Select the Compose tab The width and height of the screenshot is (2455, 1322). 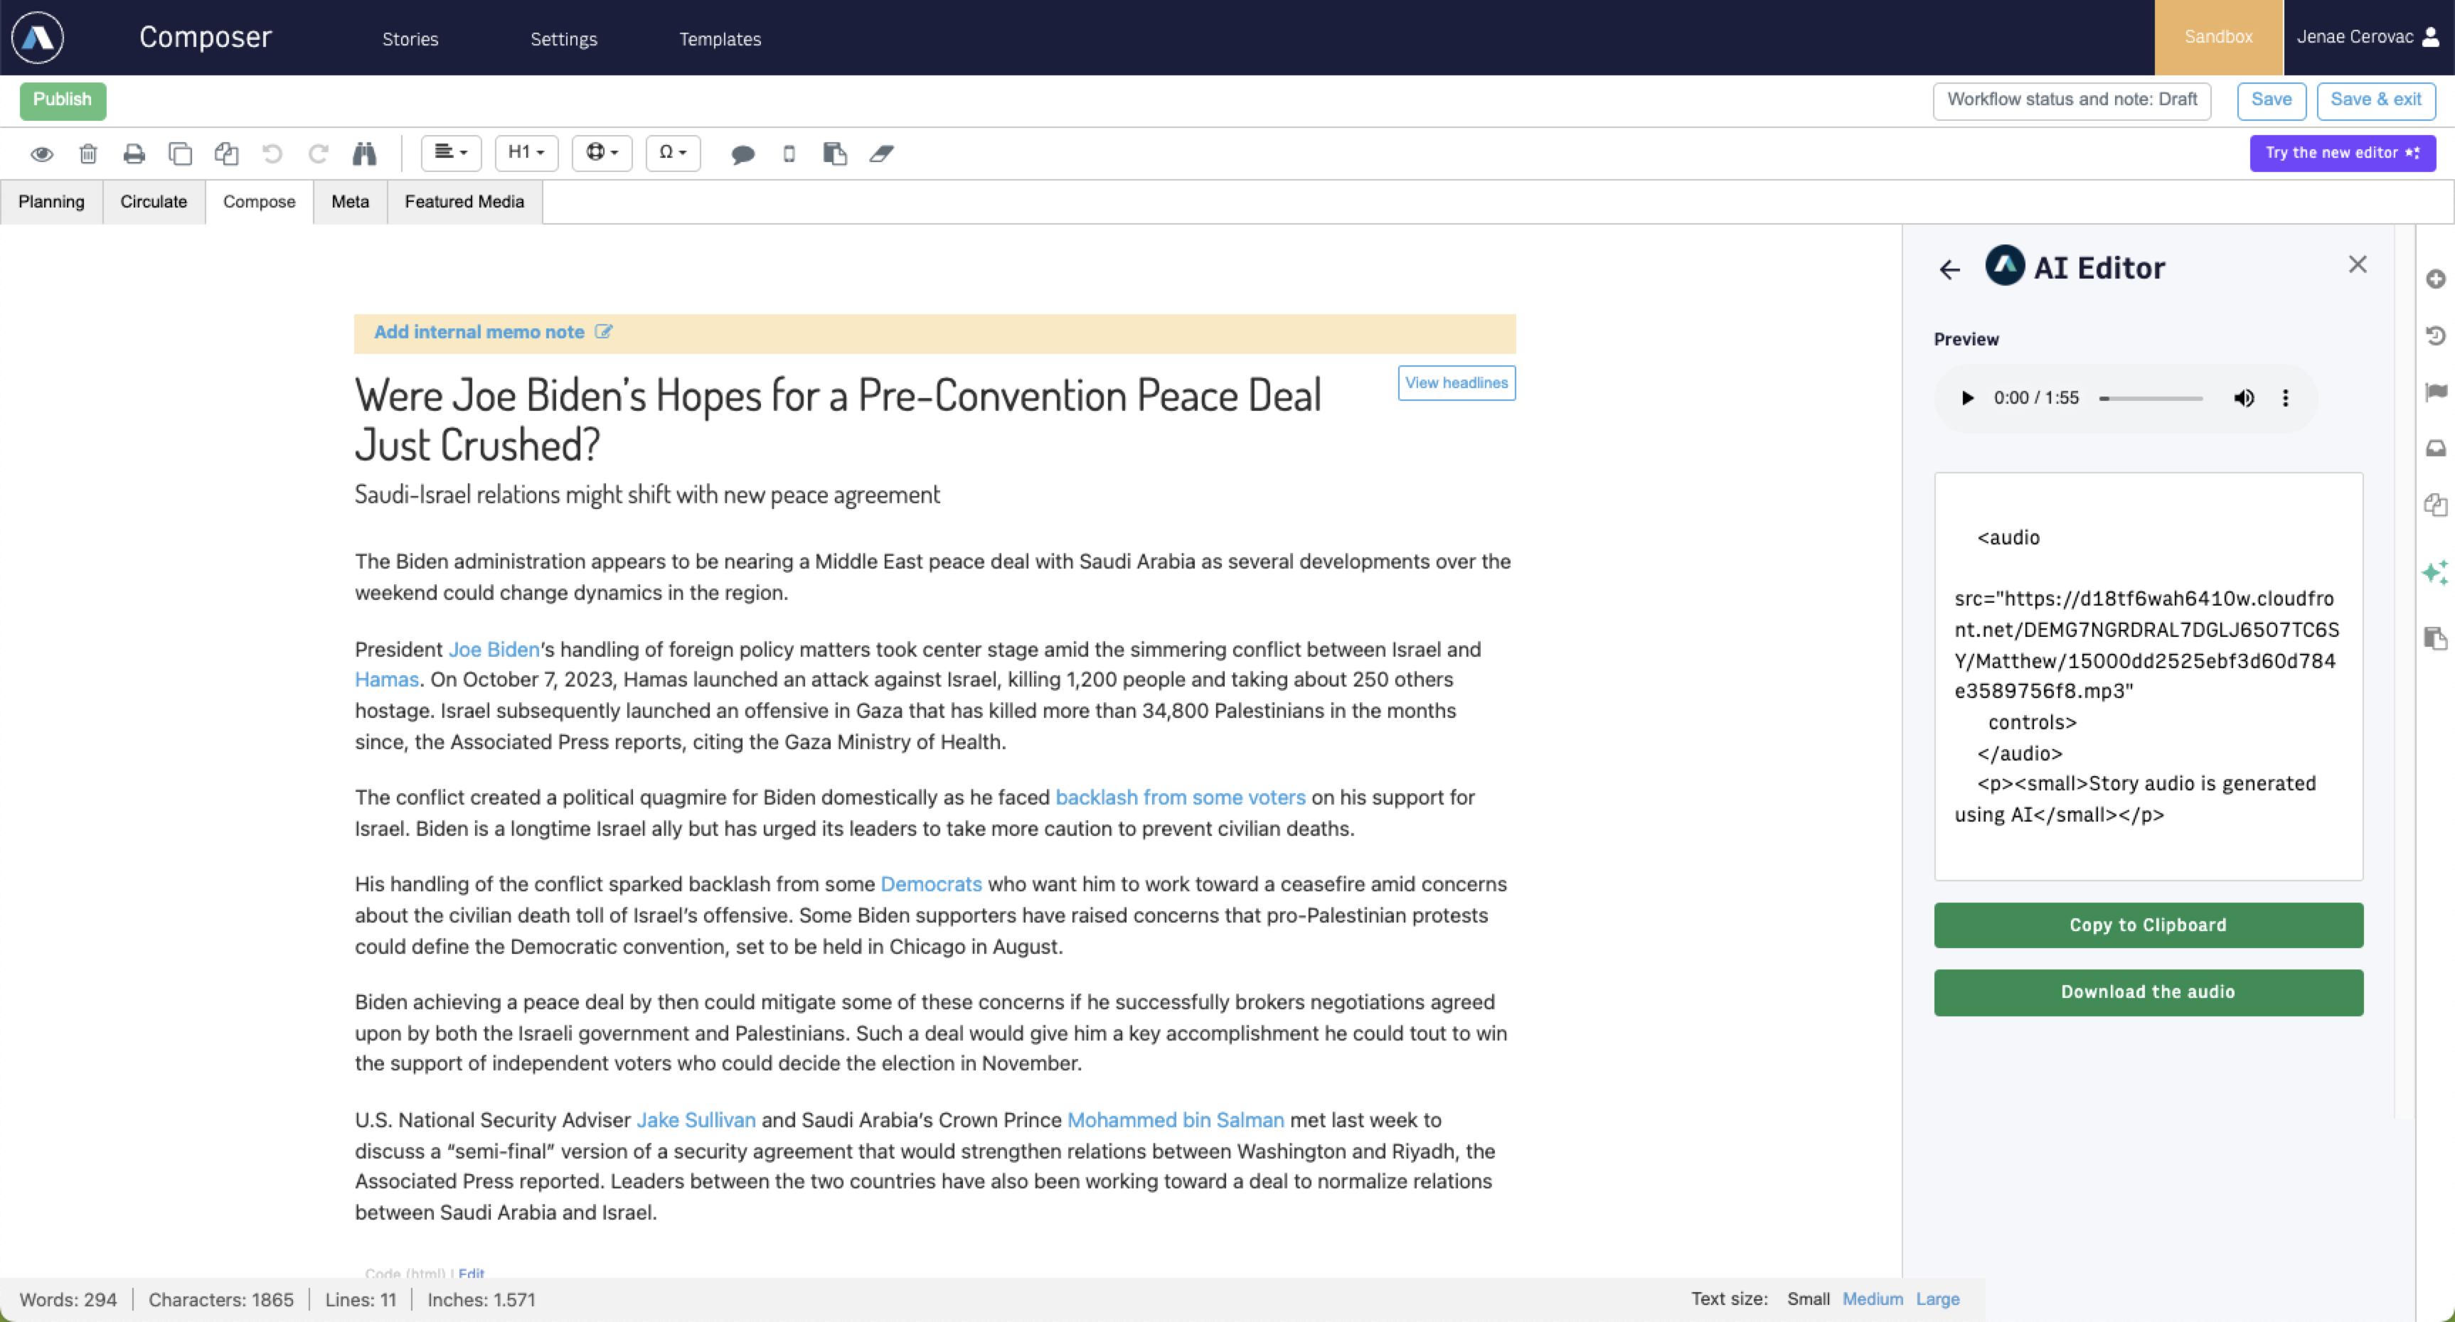[x=259, y=202]
